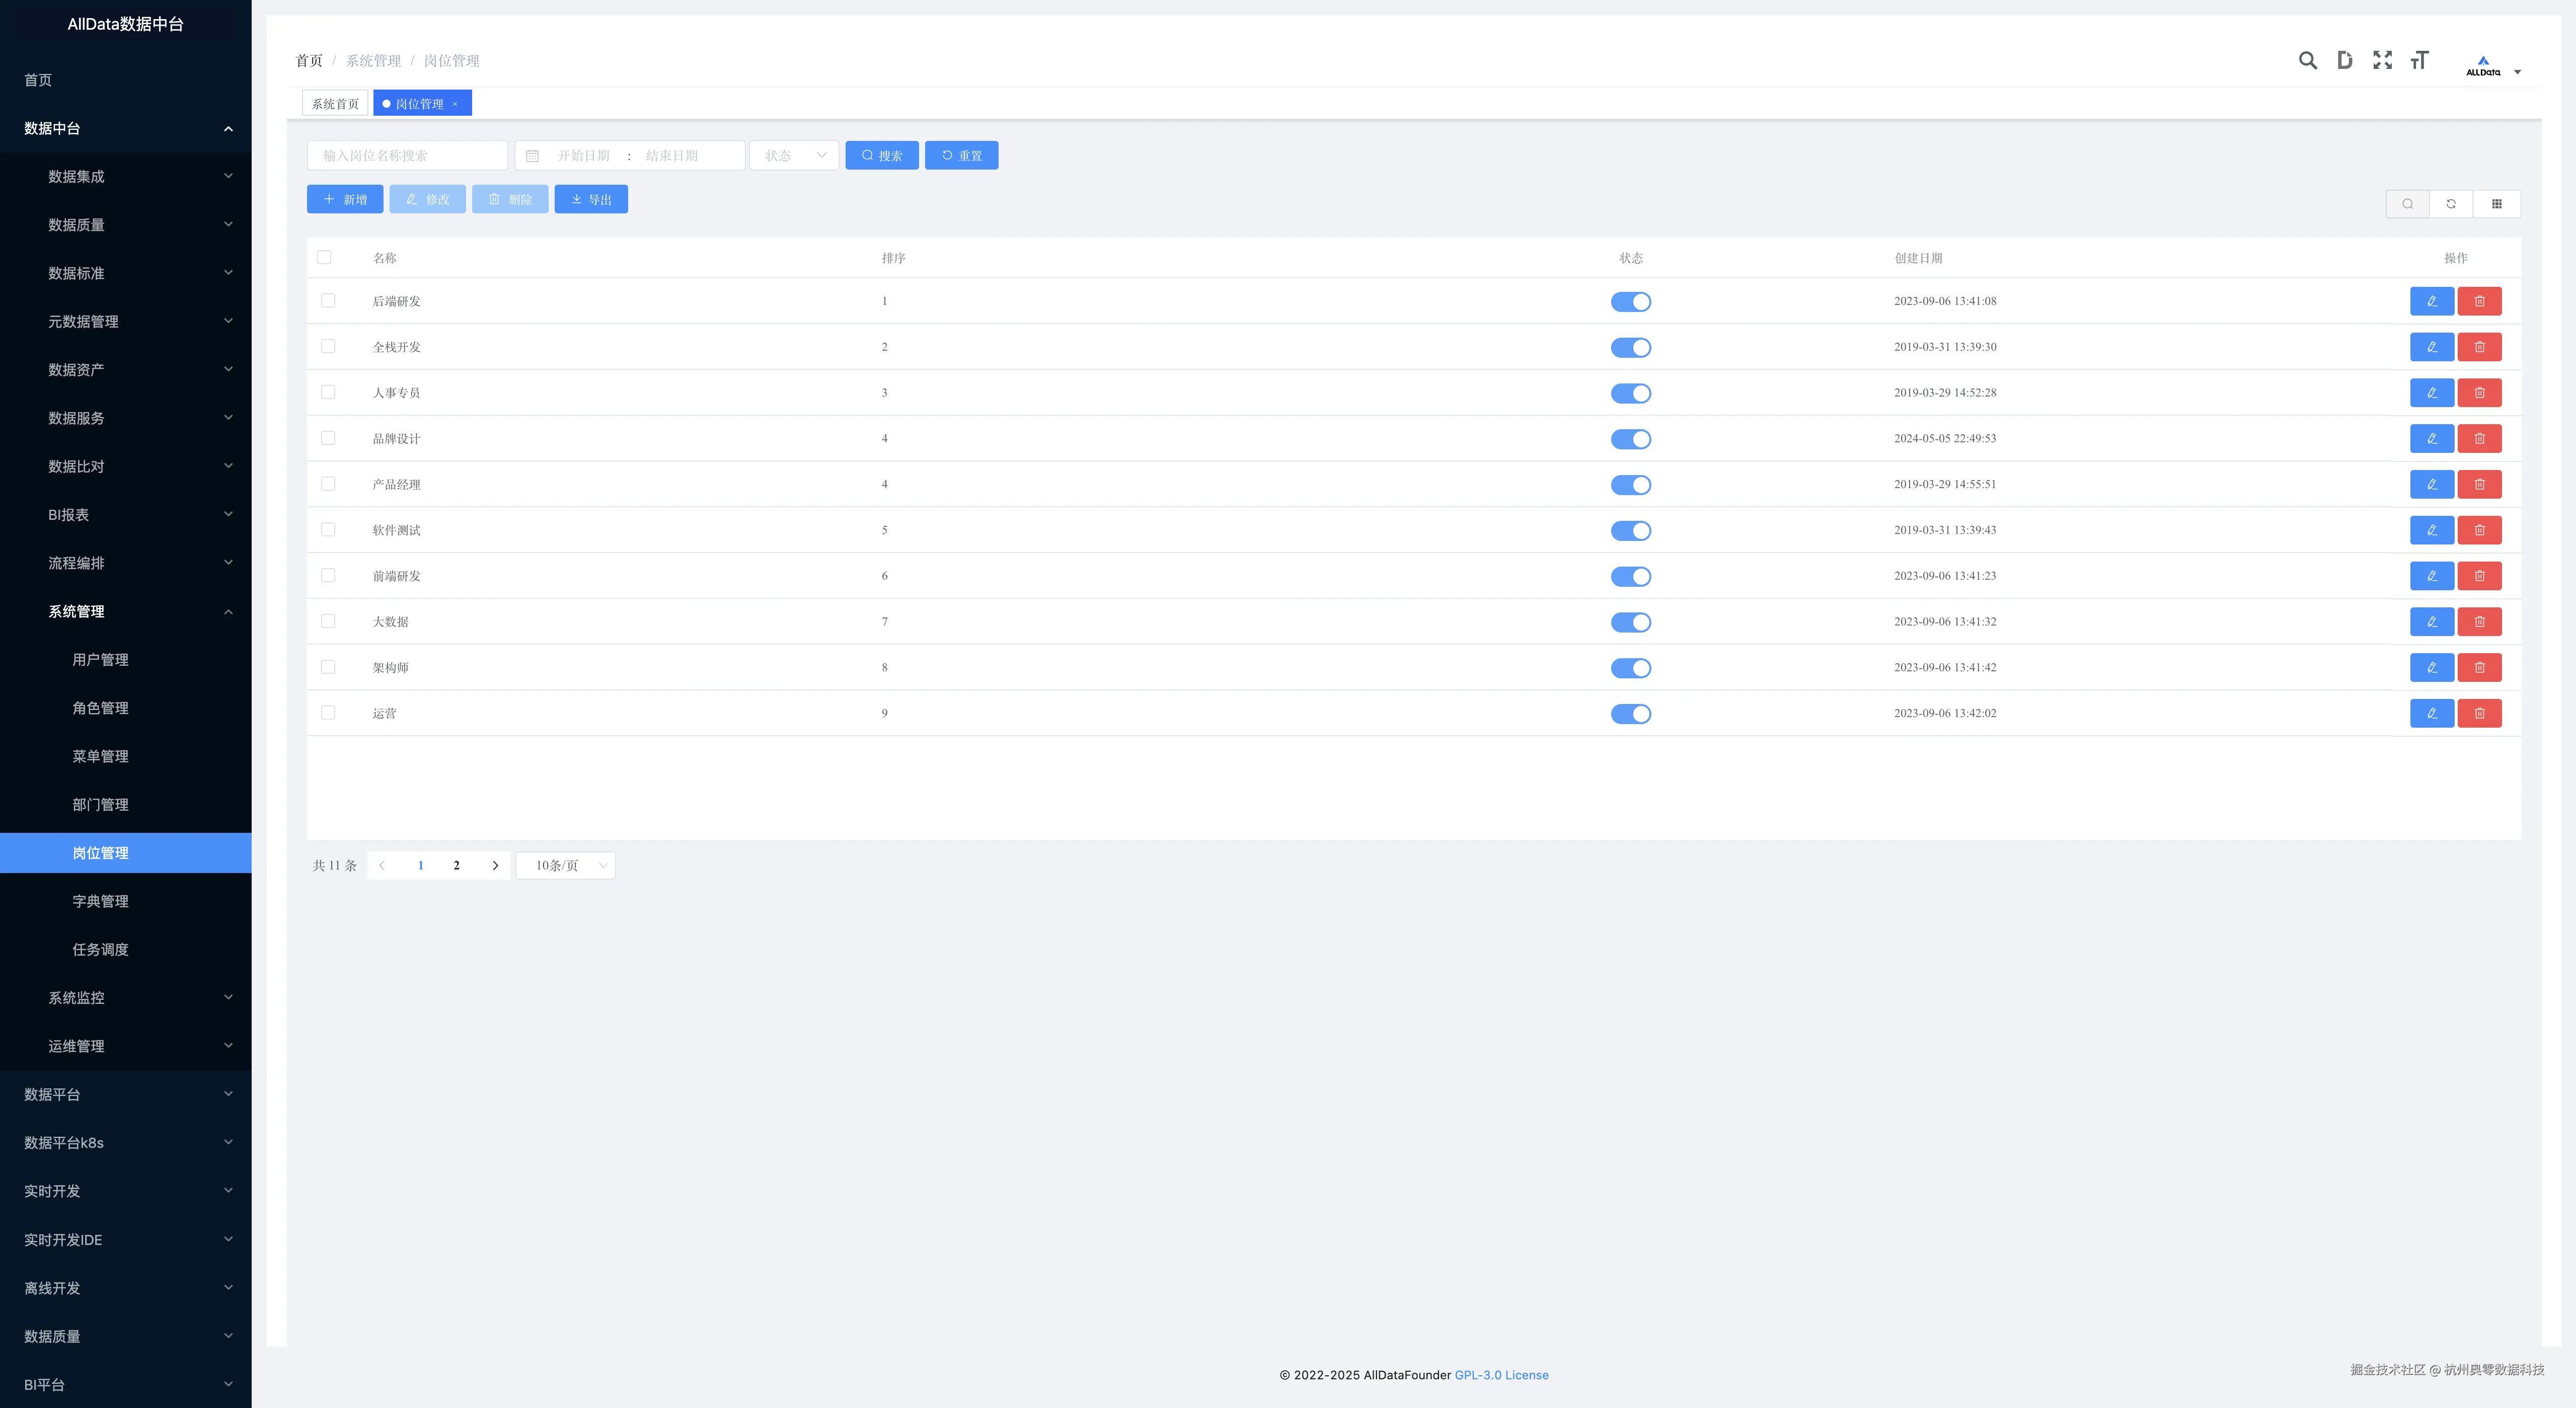The width and height of the screenshot is (2576, 1408).
Task: Check the checkbox for 人事专员 row
Action: 328,392
